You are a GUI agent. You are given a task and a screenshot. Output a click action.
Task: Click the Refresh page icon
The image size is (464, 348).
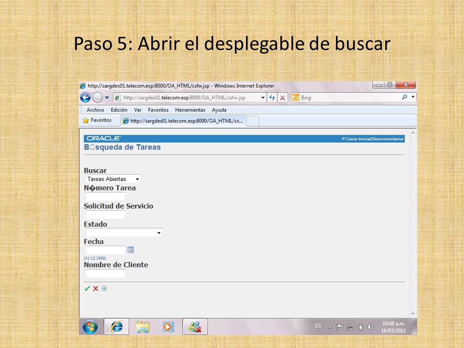(x=272, y=98)
